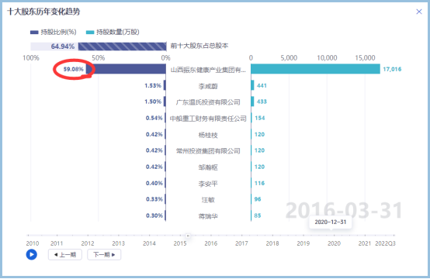430x279 pixels.
Task: Click the 17,016 share quantity bar
Action: (x=315, y=69)
